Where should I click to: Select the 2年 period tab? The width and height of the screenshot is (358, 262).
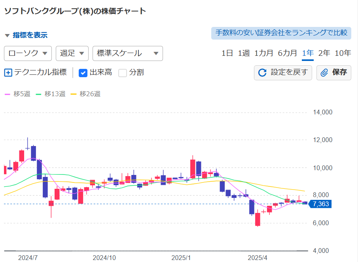click(x=324, y=53)
